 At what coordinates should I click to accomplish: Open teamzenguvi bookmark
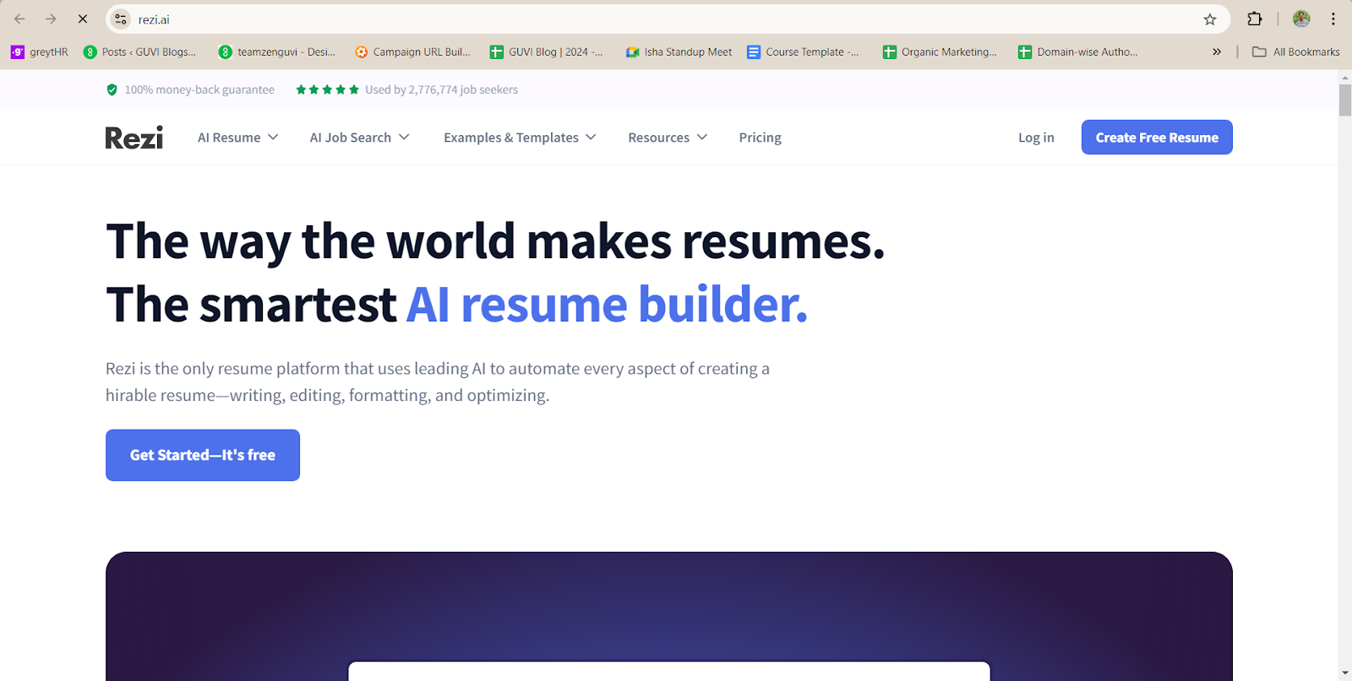click(x=277, y=51)
